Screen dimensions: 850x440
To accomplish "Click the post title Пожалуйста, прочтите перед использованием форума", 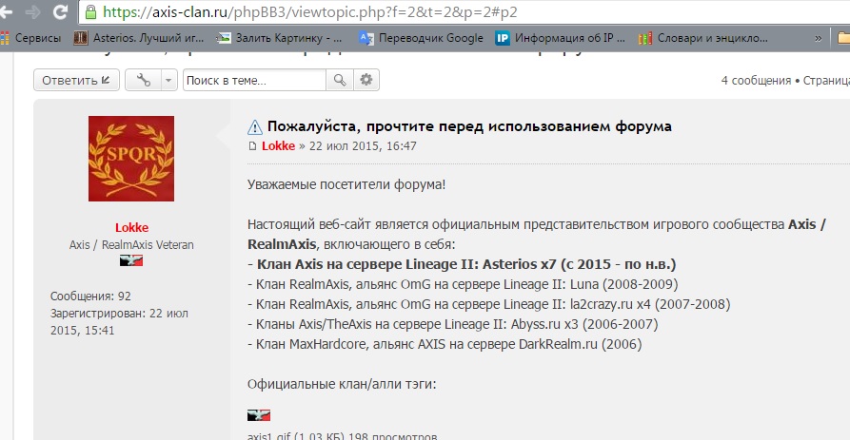I will tap(469, 126).
